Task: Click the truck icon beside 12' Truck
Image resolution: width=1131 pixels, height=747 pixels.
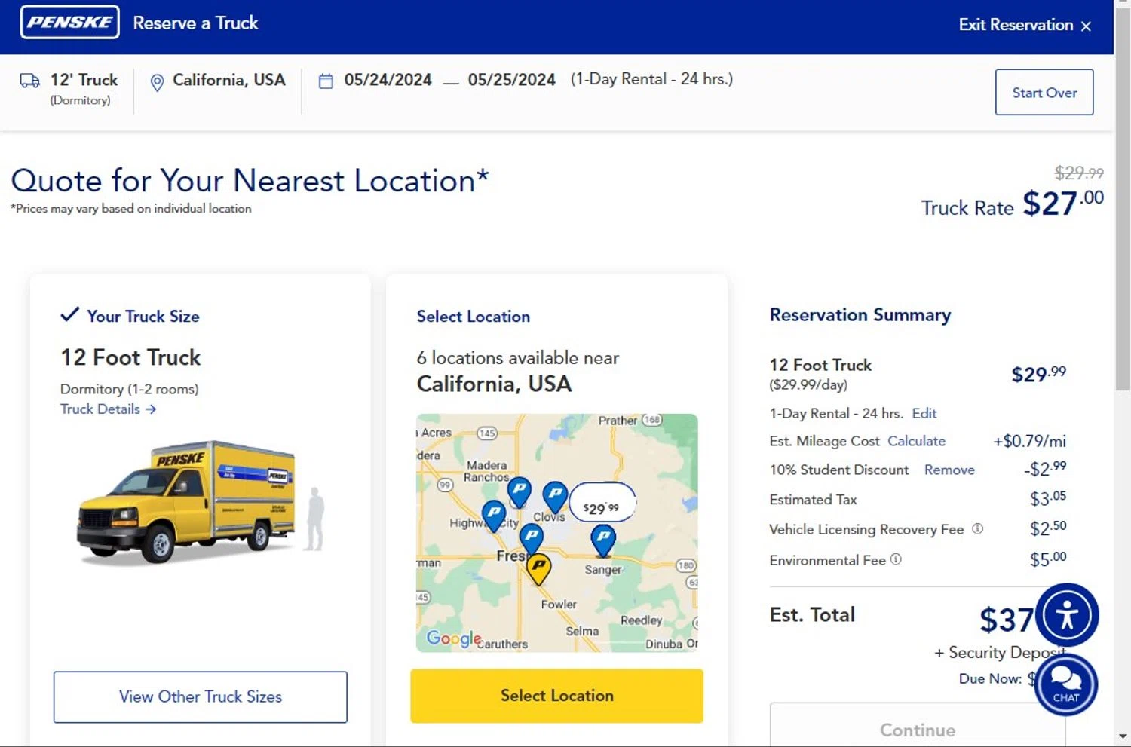Action: click(30, 81)
